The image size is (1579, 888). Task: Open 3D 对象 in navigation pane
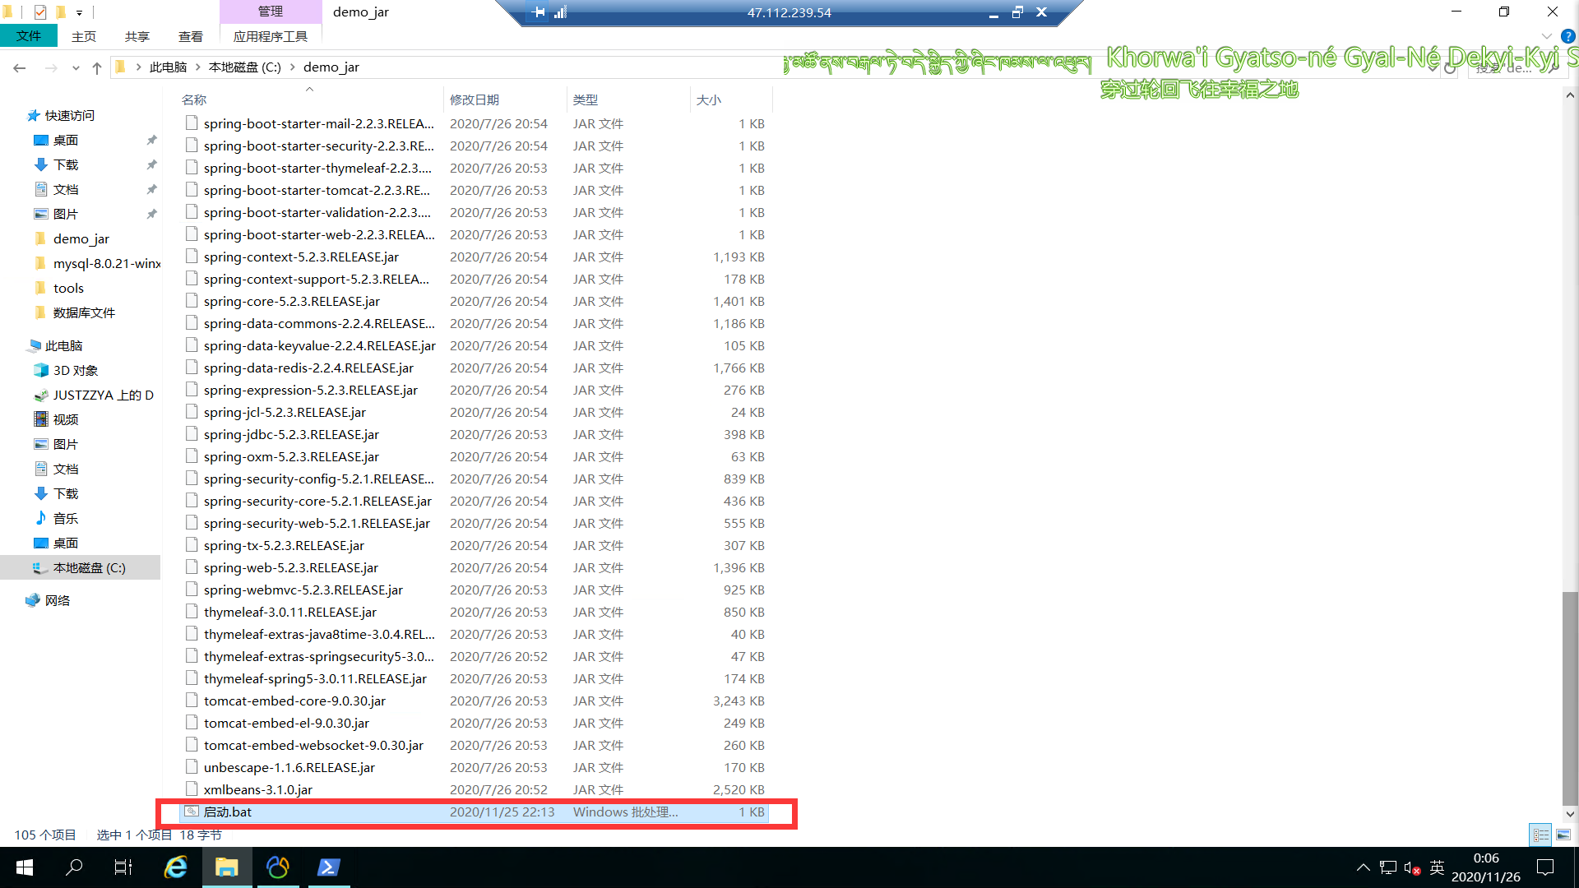pos(75,371)
